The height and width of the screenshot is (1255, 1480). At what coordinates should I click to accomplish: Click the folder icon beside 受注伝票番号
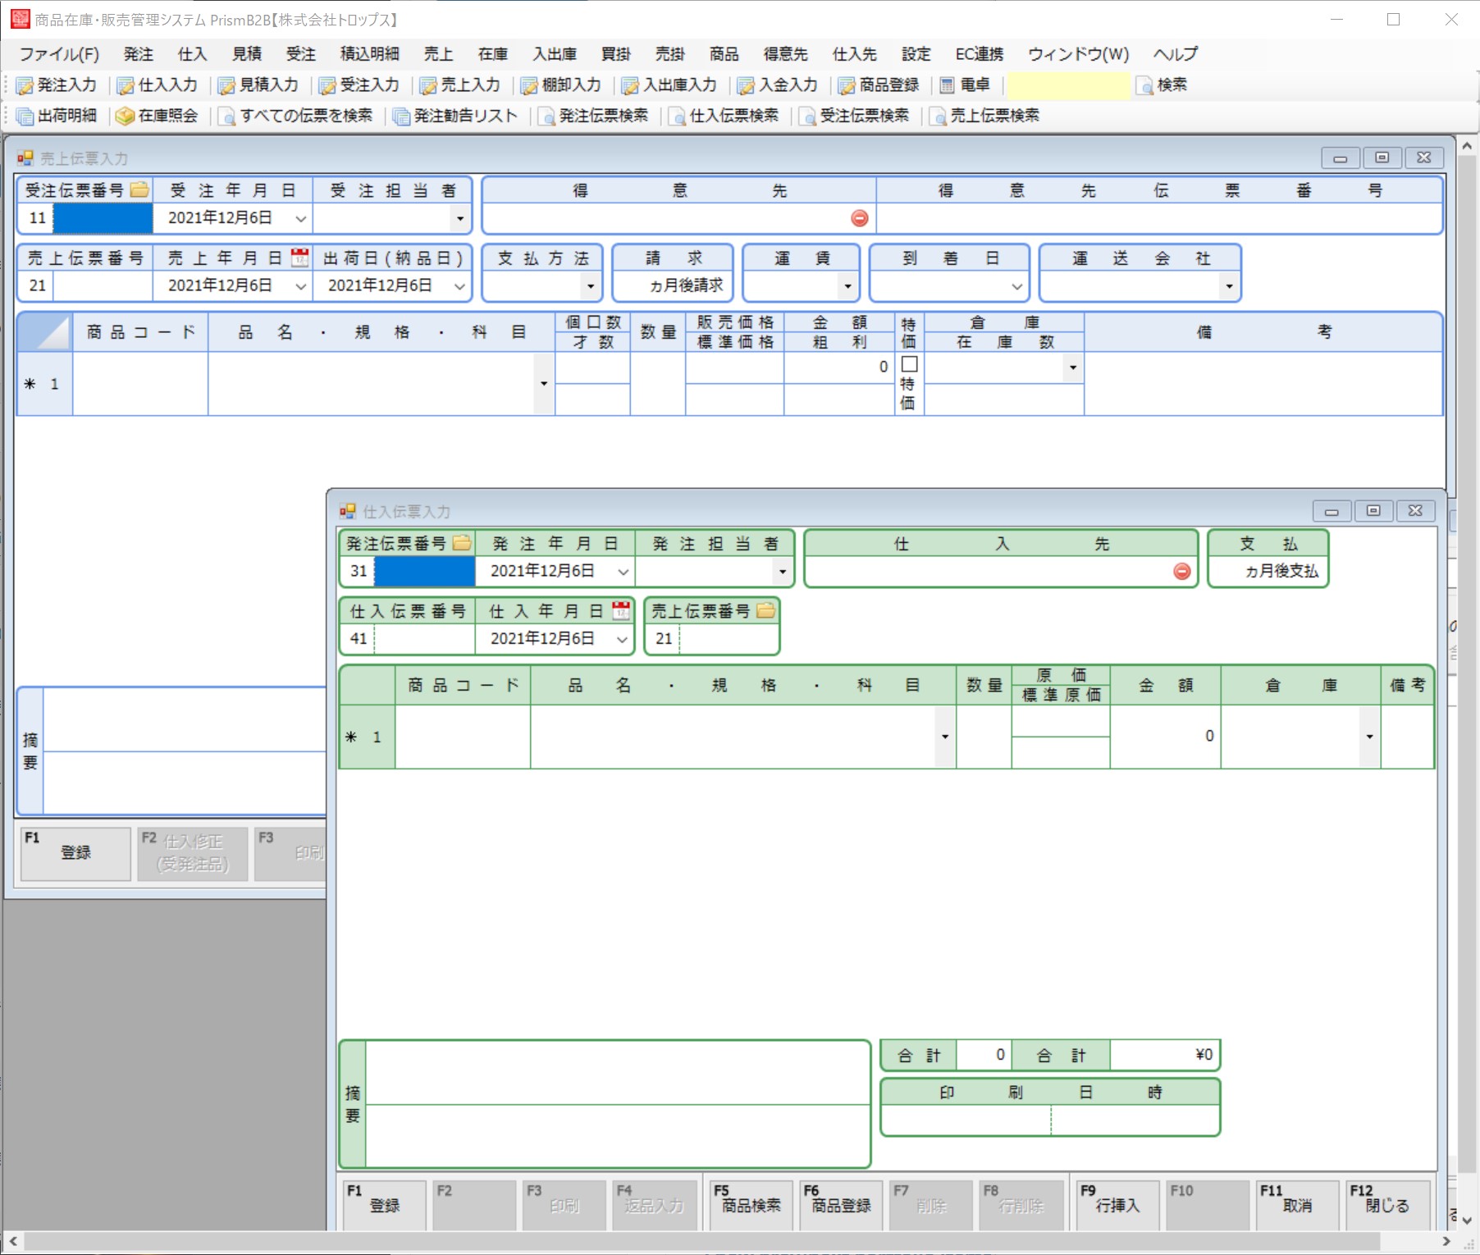click(139, 190)
